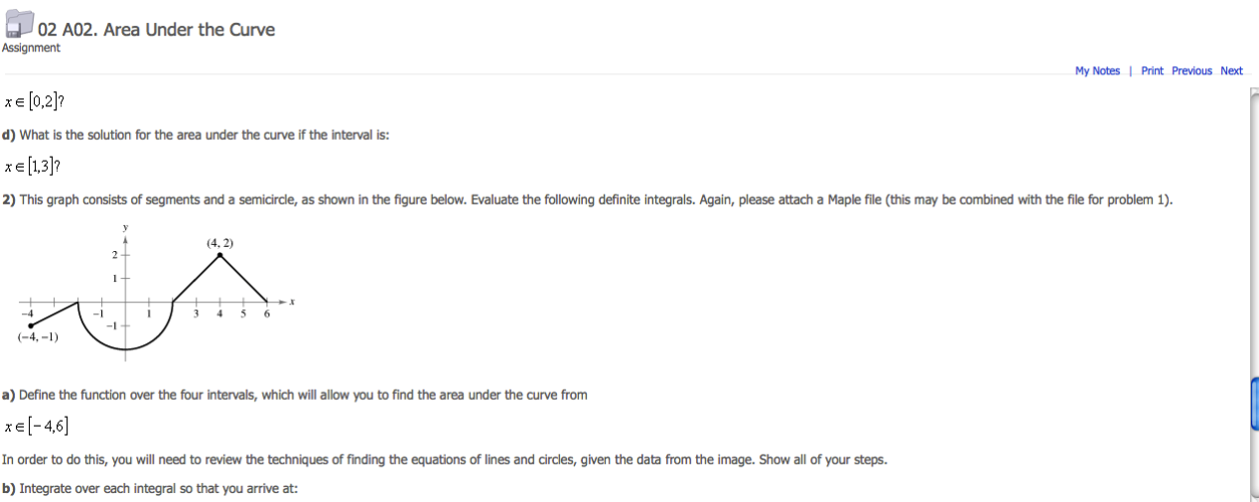Click the semicircle in the graph figure

126,344
